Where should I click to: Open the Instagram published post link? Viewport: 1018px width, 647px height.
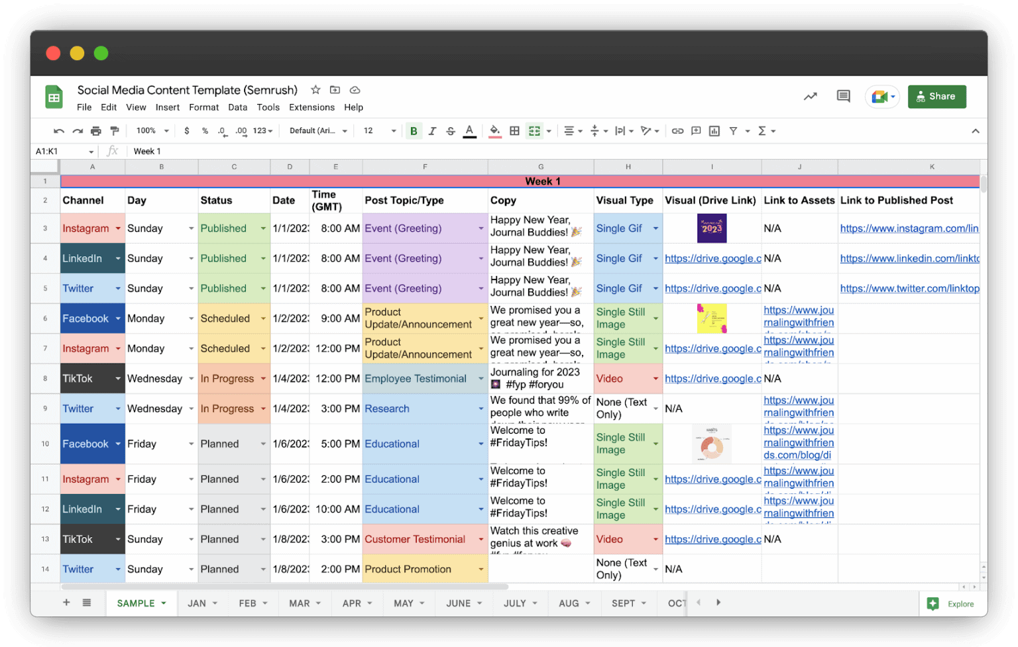[909, 228]
